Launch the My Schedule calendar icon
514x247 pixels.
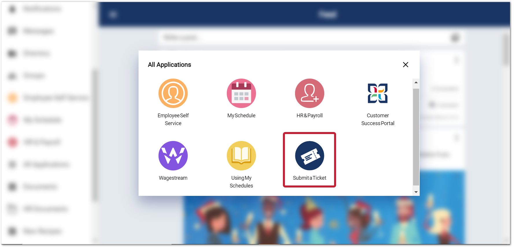[x=241, y=93]
